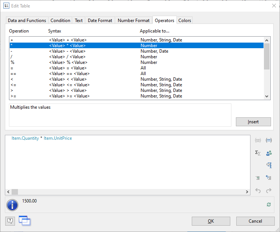Image resolution: width=280 pixels, height=232 pixels.
Task: Open the Number Format tab
Action: [133, 21]
